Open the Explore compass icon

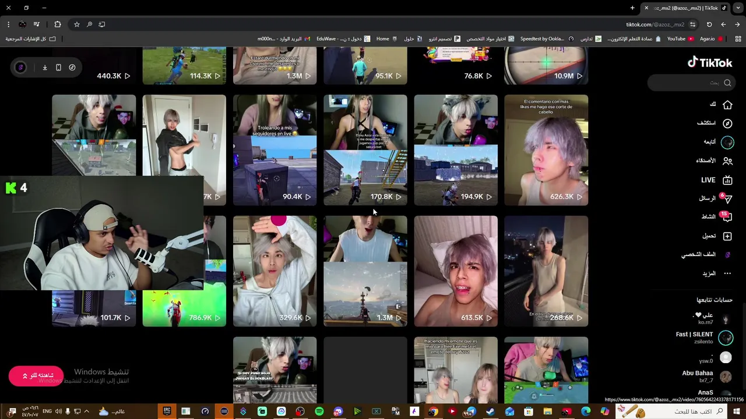(727, 123)
